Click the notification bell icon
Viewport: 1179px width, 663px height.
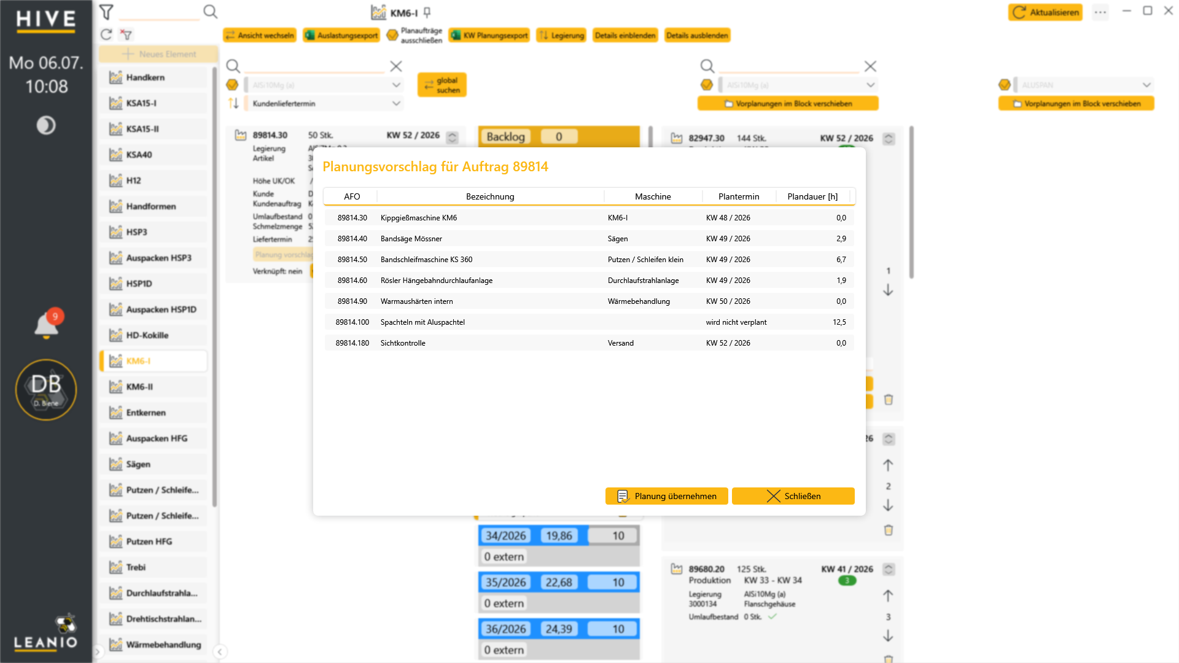click(46, 325)
